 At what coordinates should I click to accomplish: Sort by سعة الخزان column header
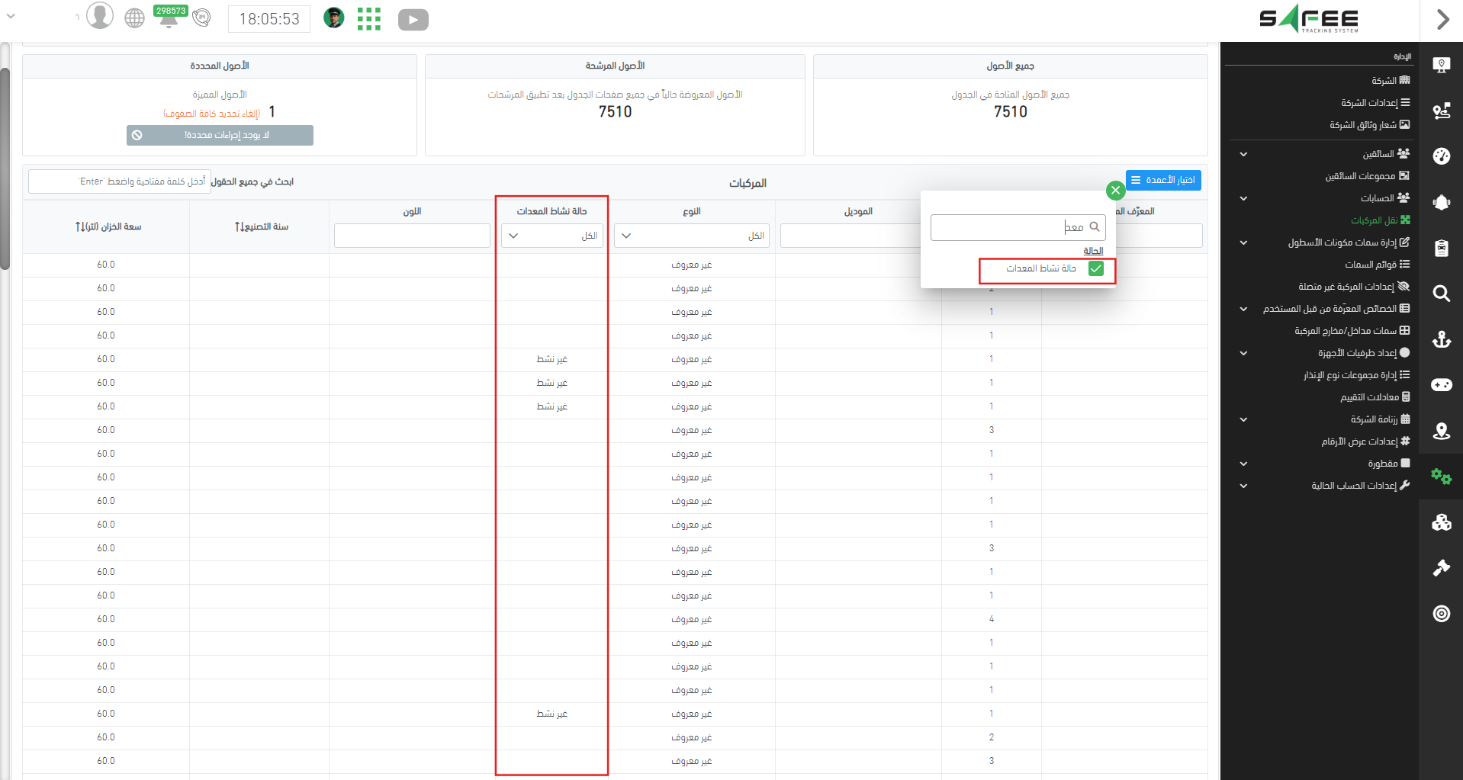[x=108, y=226]
